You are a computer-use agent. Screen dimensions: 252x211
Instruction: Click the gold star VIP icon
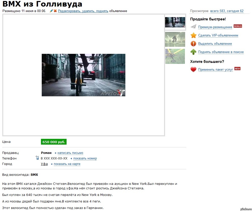pos(193,35)
